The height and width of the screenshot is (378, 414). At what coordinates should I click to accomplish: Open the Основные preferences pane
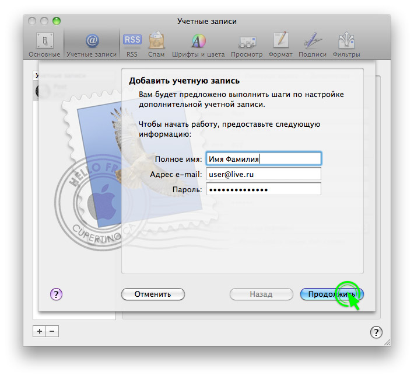[44, 44]
